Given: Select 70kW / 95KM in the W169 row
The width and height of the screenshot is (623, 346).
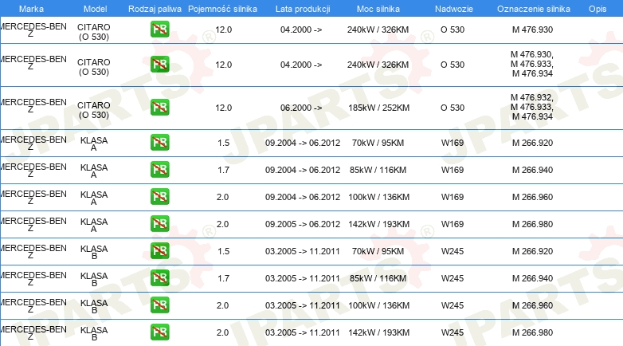Looking at the screenshot, I should pyautogui.click(x=378, y=143).
